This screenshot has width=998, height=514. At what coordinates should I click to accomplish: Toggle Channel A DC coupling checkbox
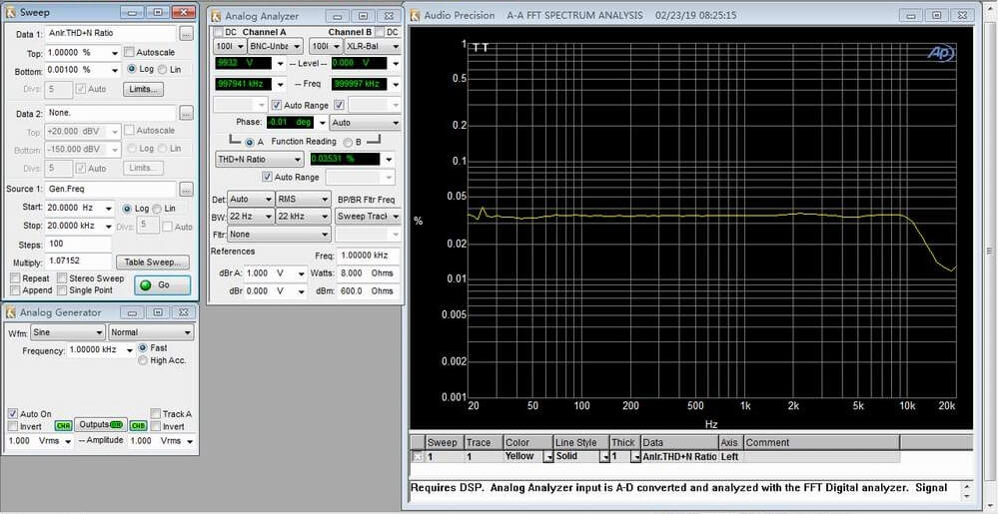click(x=219, y=32)
